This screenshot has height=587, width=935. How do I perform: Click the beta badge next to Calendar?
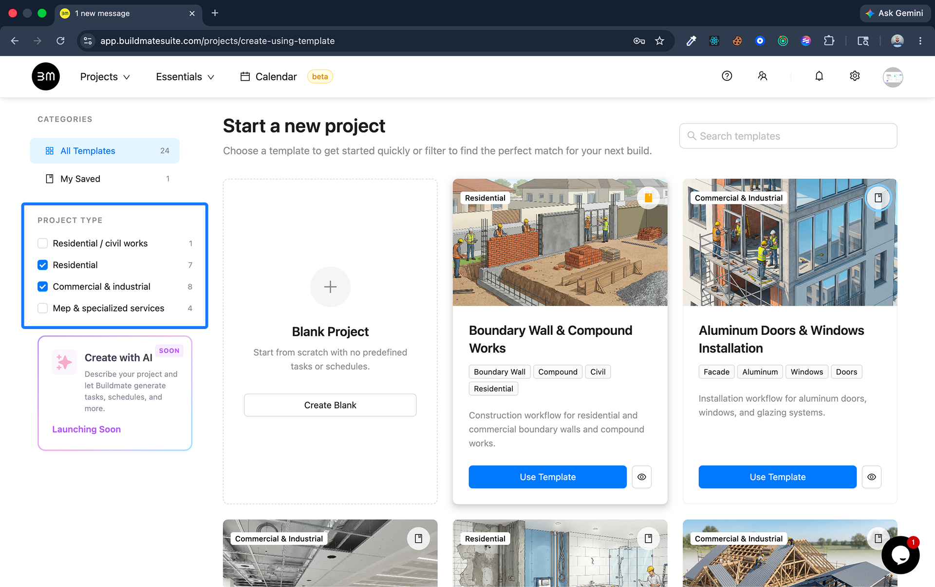pos(320,76)
